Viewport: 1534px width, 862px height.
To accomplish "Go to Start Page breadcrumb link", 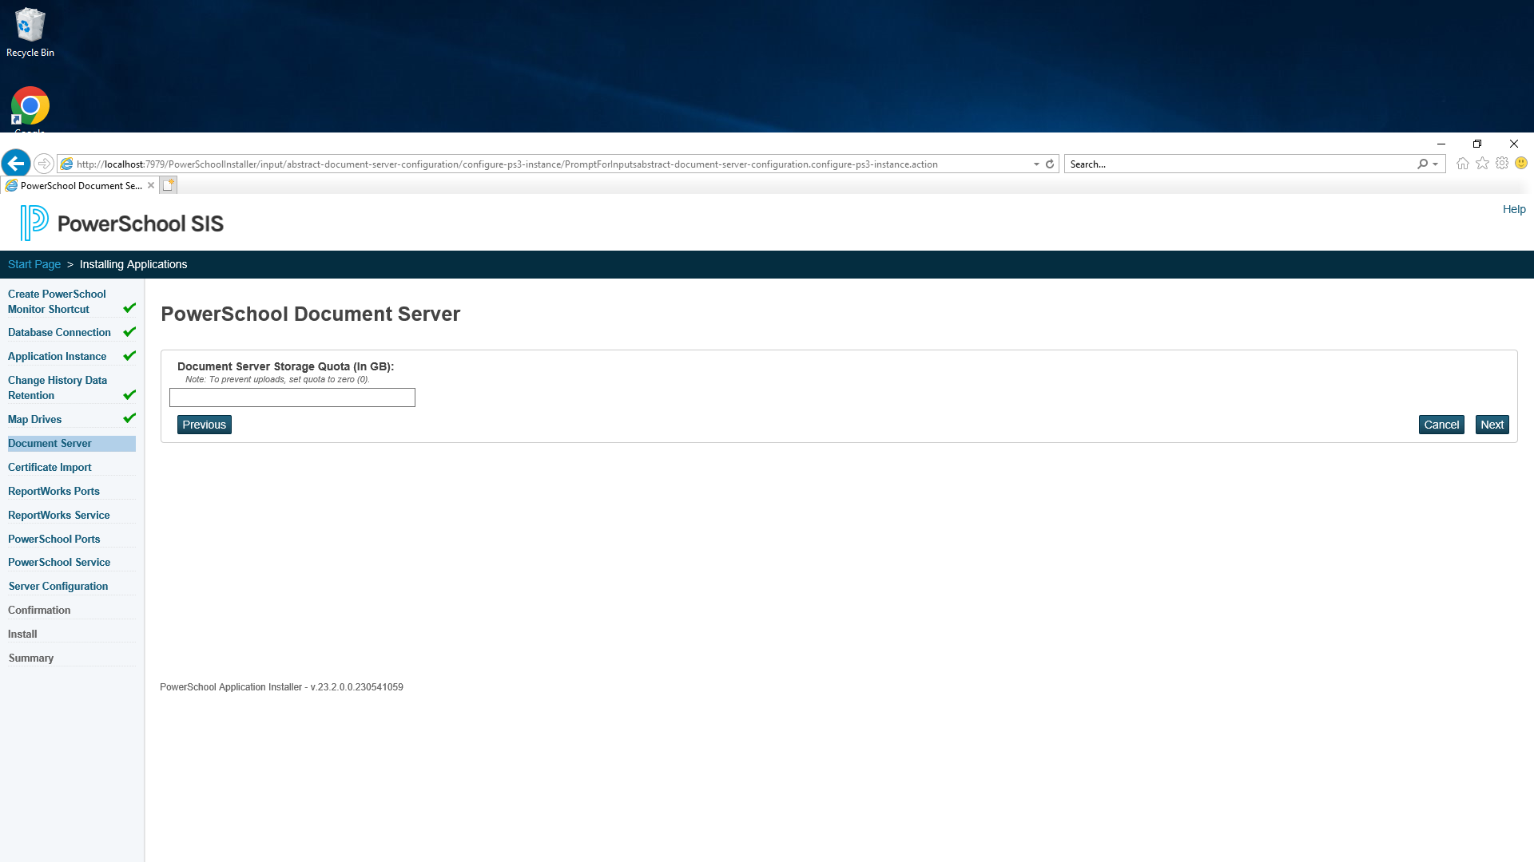I will click(x=34, y=264).
